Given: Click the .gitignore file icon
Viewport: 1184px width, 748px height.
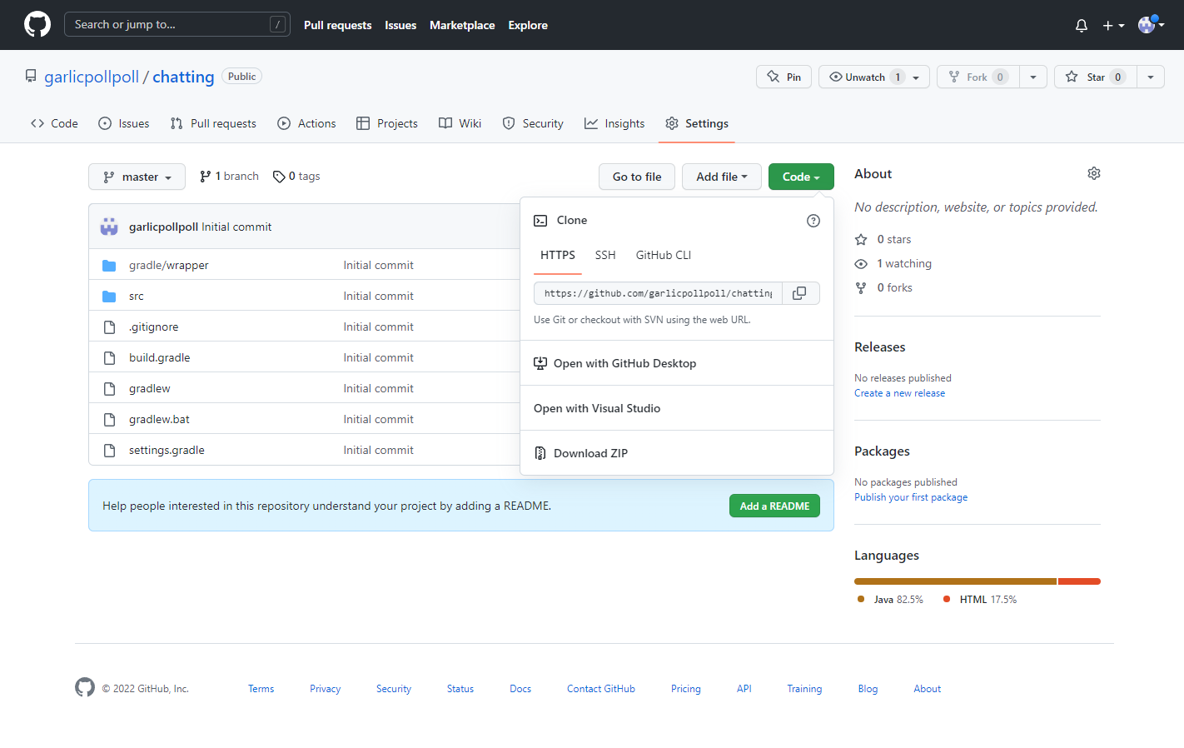Looking at the screenshot, I should tap(109, 327).
